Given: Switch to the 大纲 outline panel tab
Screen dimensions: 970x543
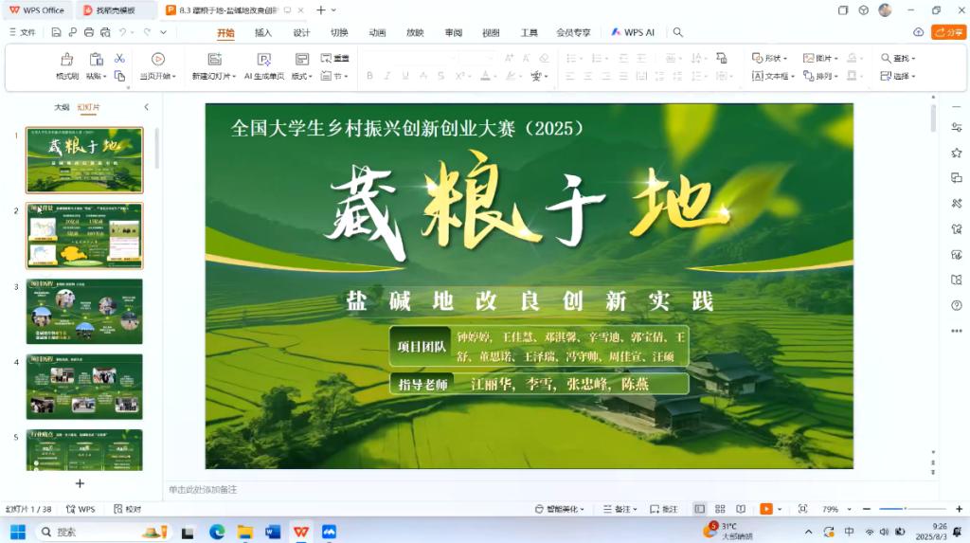Looking at the screenshot, I should click(62, 107).
